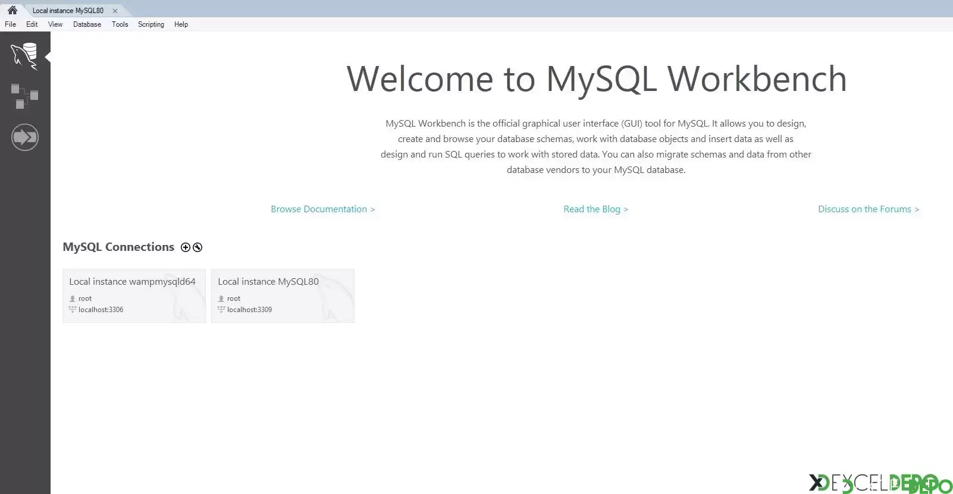Screen dimensions: 953x494
Task: Go to the Home tab icon
Action: 12,10
